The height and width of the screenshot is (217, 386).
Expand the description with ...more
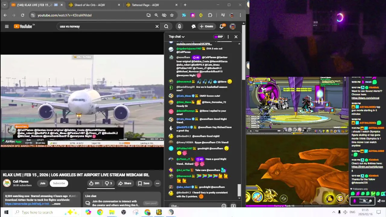click(56, 204)
